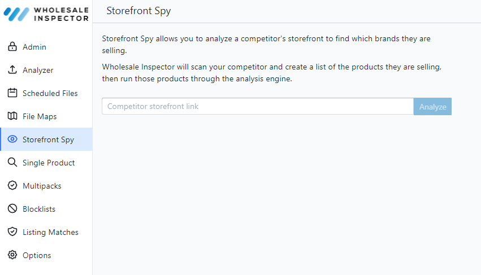
Task: Focus the Competitor storefront link field
Action: click(x=258, y=106)
